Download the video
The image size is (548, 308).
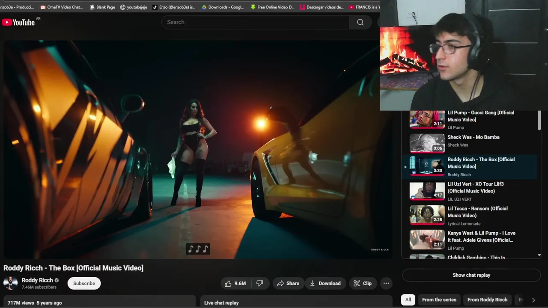tap(325, 283)
